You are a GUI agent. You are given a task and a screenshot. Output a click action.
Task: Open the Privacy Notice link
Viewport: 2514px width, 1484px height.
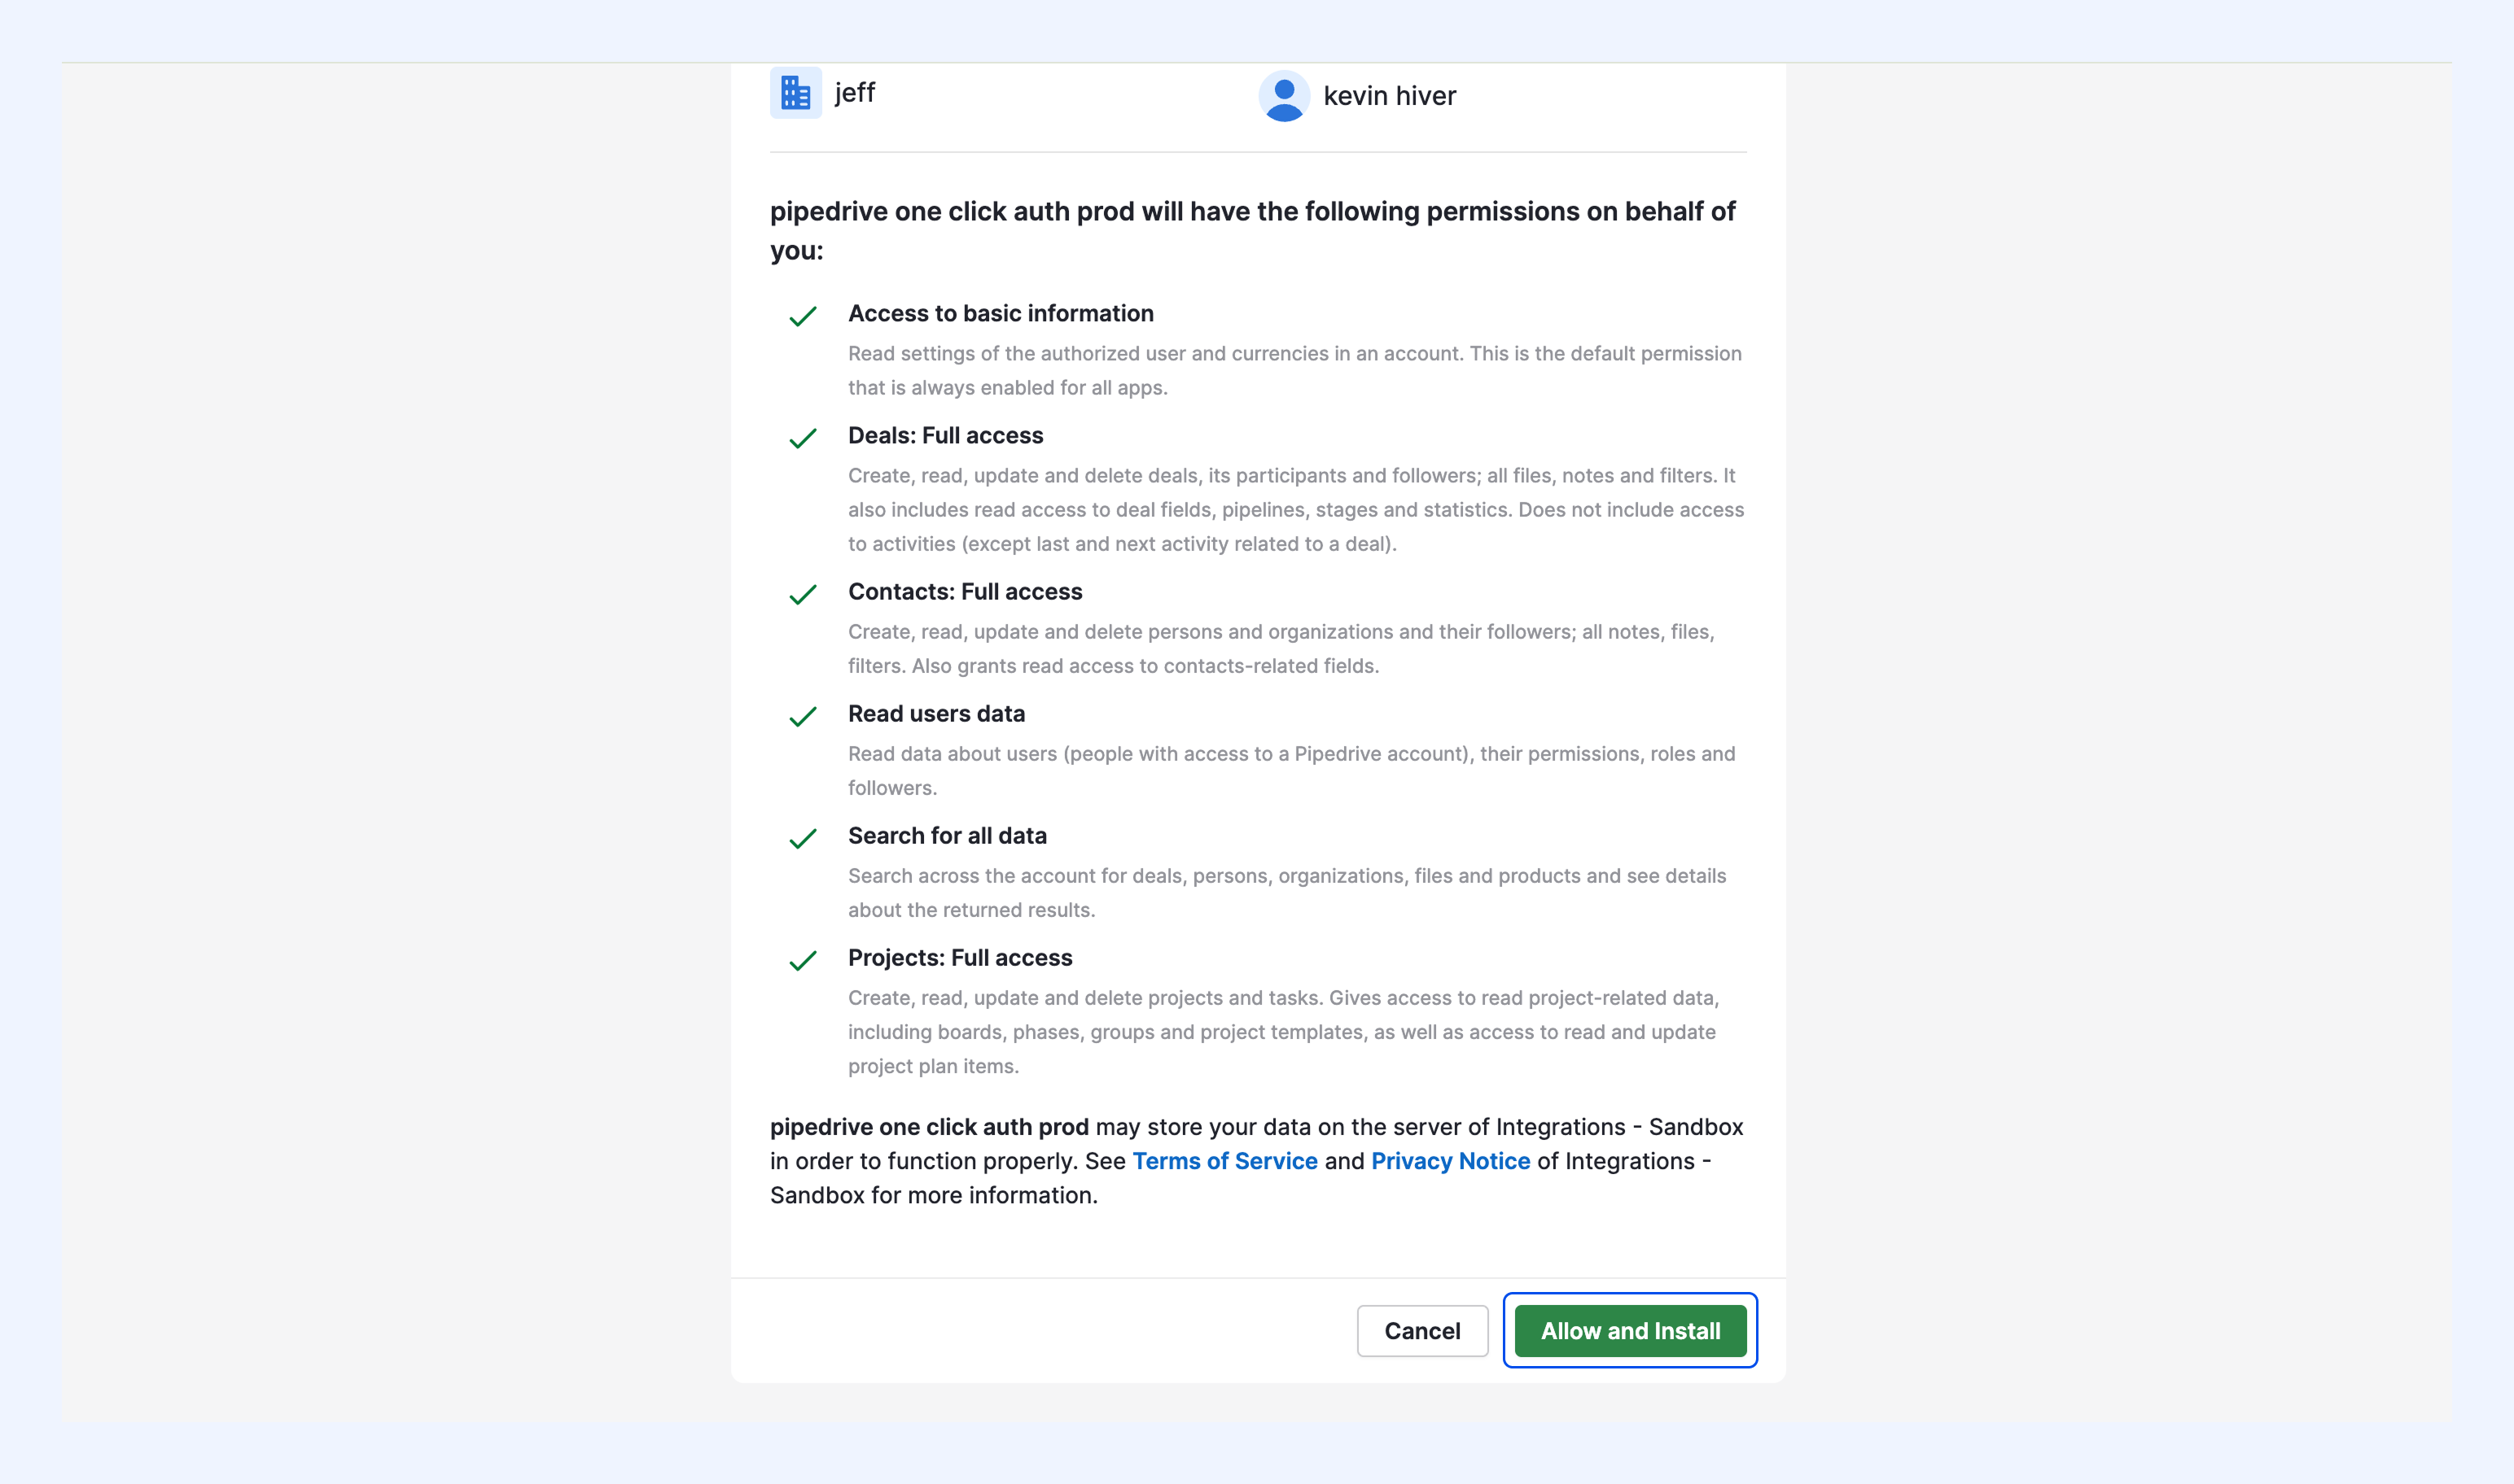coord(1451,1161)
